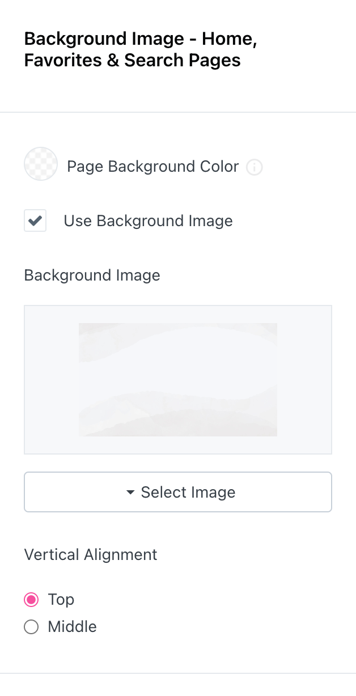
Task: Click the caret arrow beside Select Image
Action: point(130,493)
